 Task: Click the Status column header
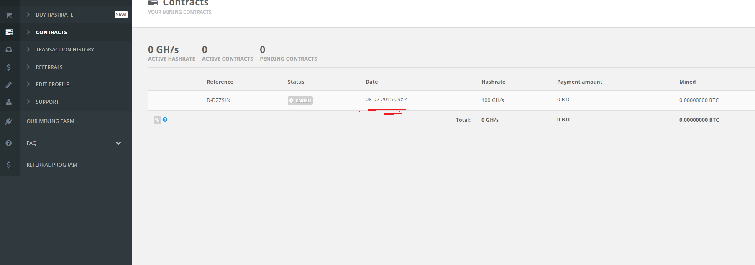(x=296, y=82)
